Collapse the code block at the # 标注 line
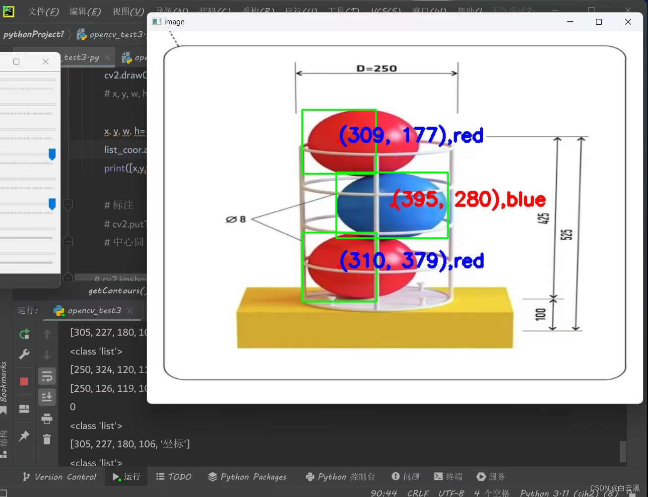The image size is (648, 497). [68, 205]
